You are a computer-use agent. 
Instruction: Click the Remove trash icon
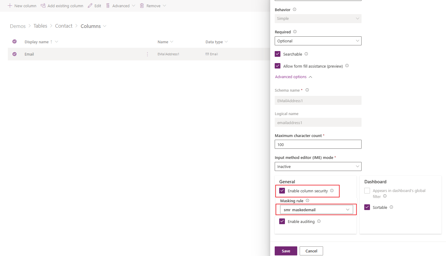(142, 5)
